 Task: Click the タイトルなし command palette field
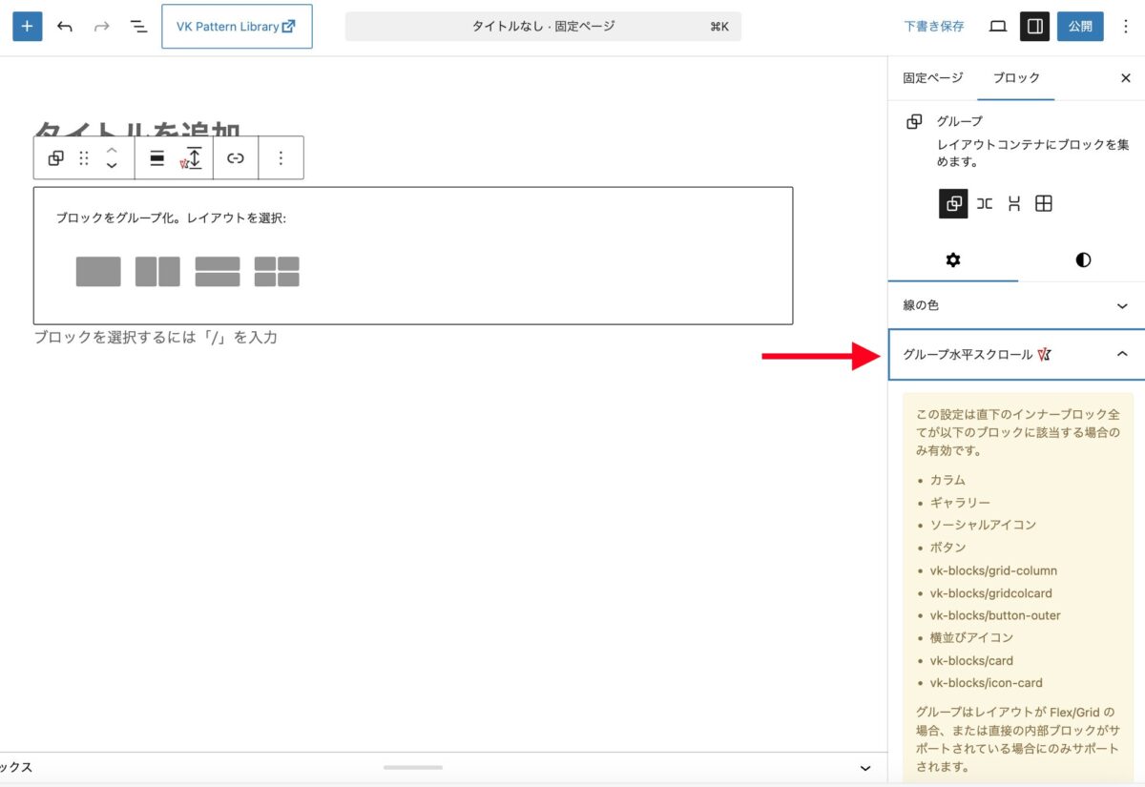(x=543, y=27)
